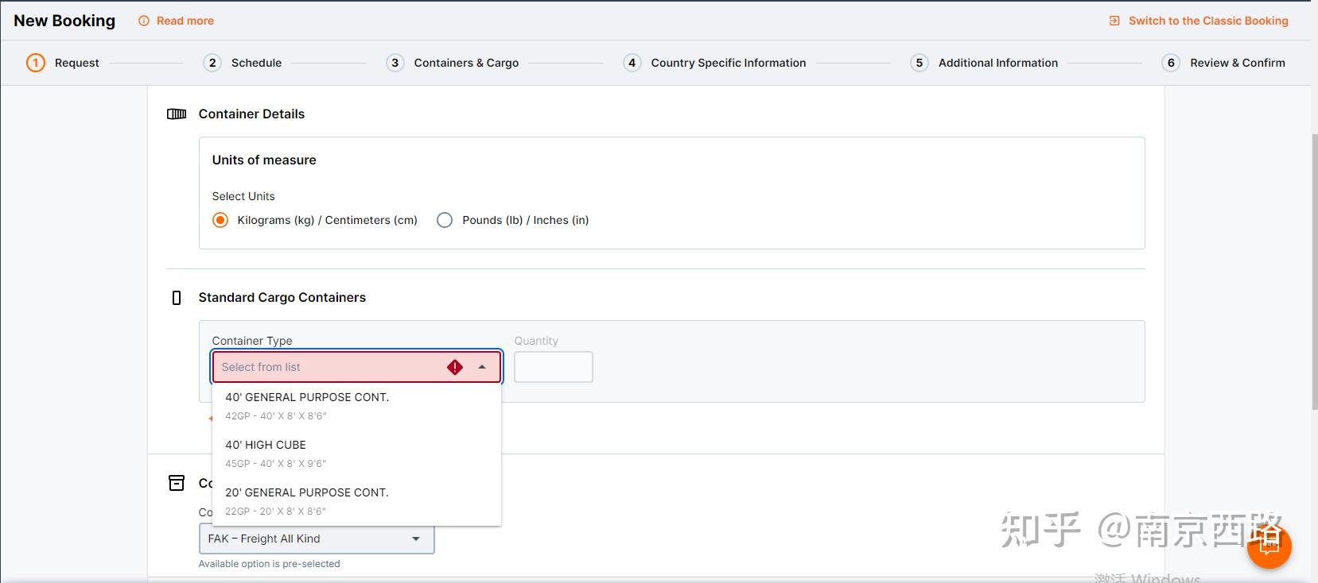This screenshot has width=1318, height=583.
Task: Click step 6 circle for Review & Confirm
Action: (x=1171, y=63)
